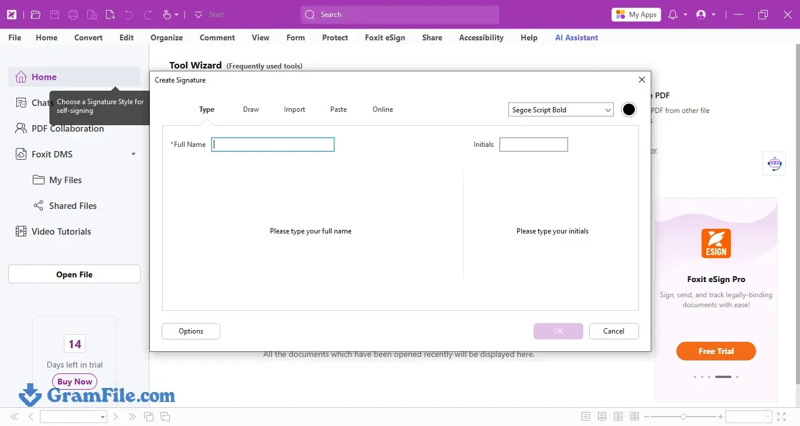800x426 pixels.
Task: Click the user account avatar icon
Action: coord(701,15)
